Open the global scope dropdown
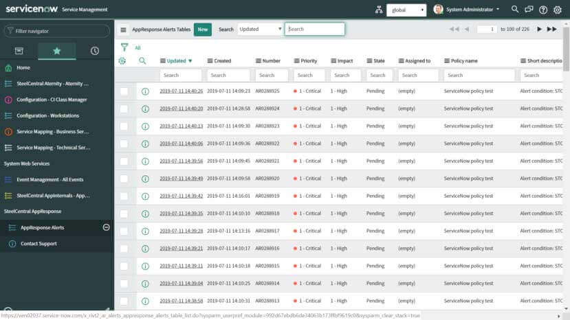 tap(406, 10)
